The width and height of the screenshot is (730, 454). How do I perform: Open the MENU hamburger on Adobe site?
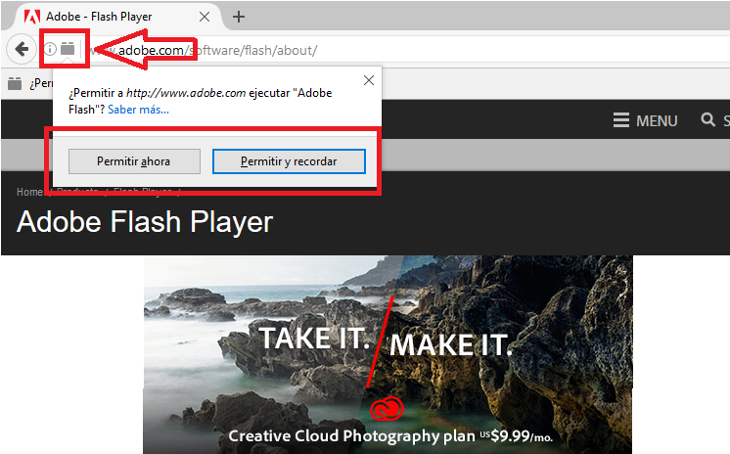[x=645, y=120]
